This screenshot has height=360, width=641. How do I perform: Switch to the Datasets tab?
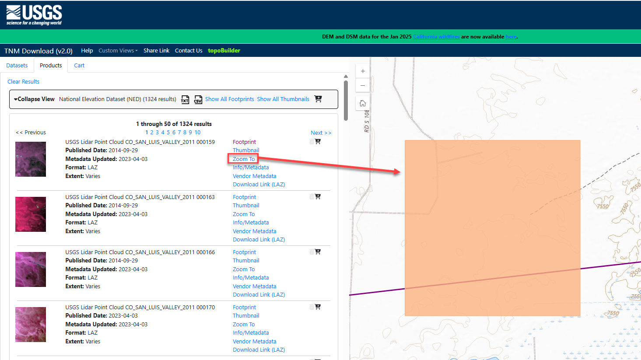point(17,66)
